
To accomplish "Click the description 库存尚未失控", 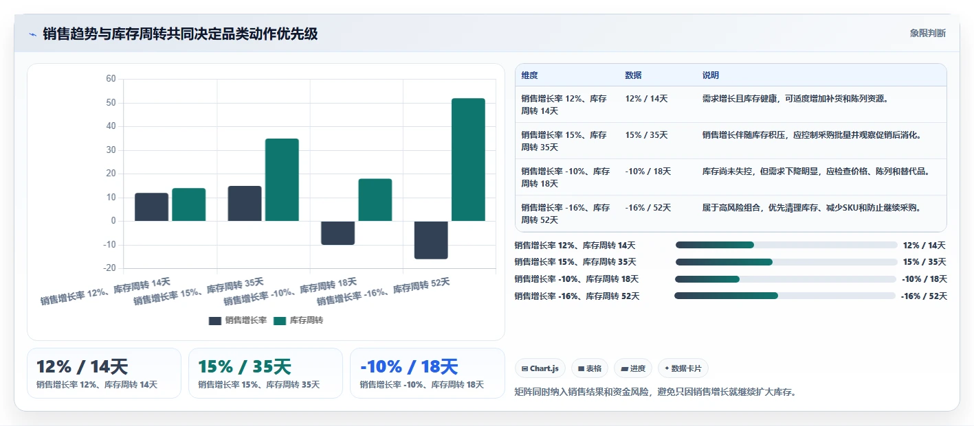I will tap(729, 171).
